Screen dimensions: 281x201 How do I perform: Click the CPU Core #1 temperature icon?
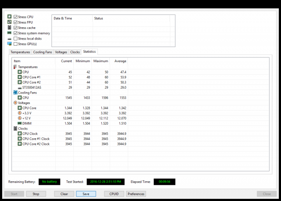(x=20, y=77)
